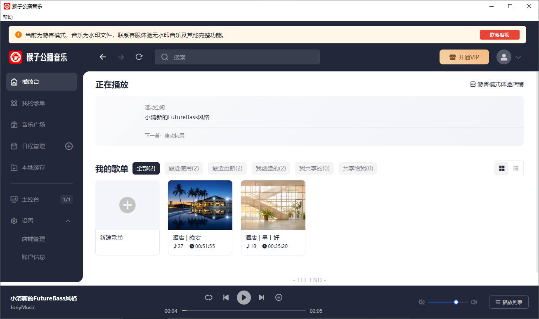The width and height of the screenshot is (539, 319).
Task: Click the repeat mode icon in playback bar
Action: point(208,297)
